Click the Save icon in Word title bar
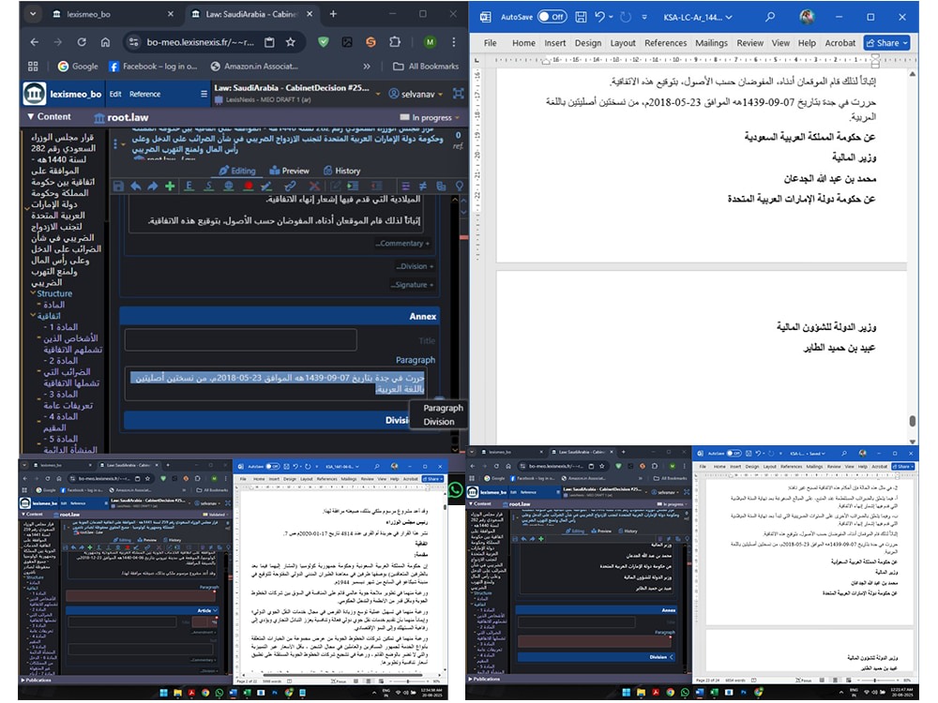The image size is (938, 703). pyautogui.click(x=581, y=17)
